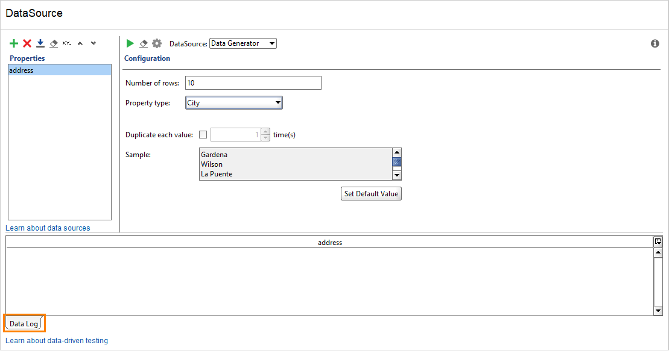
Task: Click the duplicate times number field
Action: click(236, 135)
